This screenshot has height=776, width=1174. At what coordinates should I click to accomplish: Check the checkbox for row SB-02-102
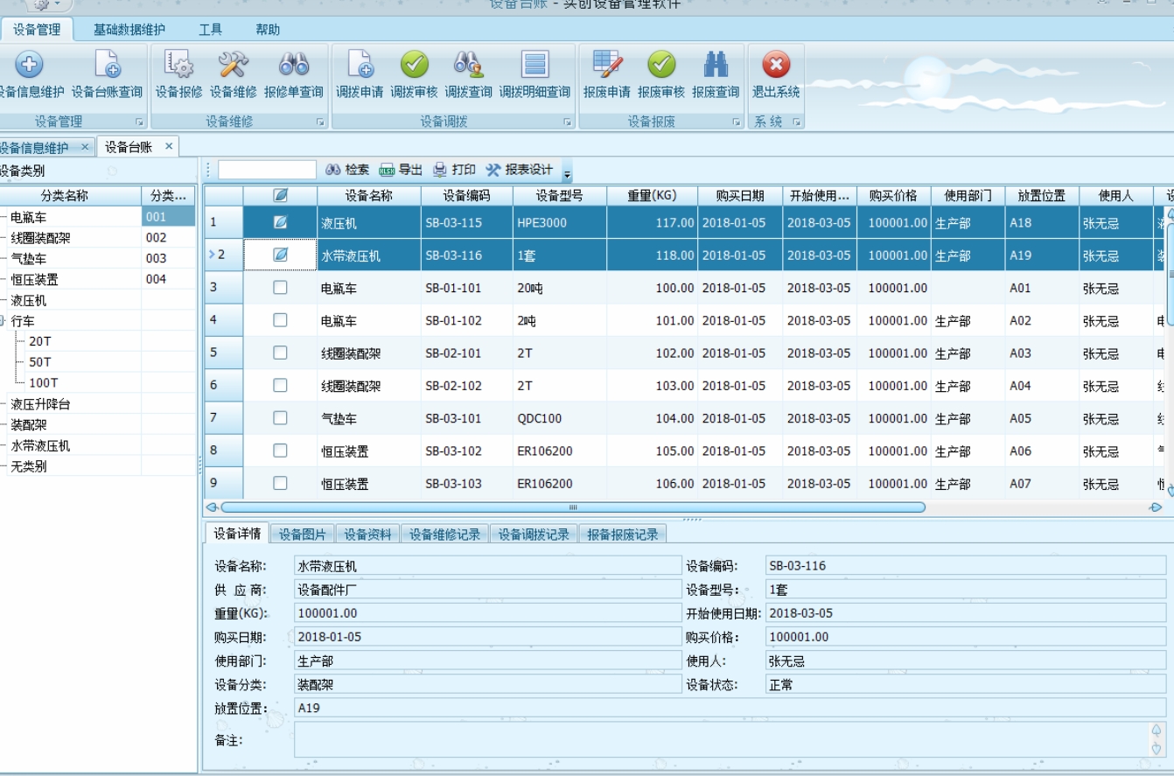click(280, 385)
